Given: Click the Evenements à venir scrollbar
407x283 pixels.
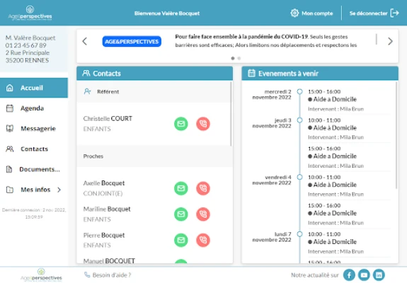Looking at the screenshot, I should click(x=396, y=136).
